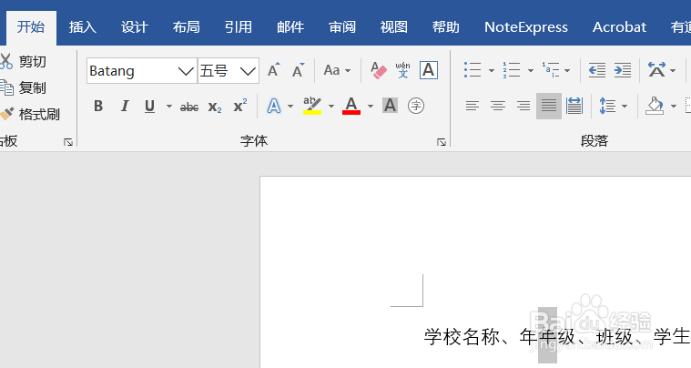Click the distributed alignment icon

[574, 106]
